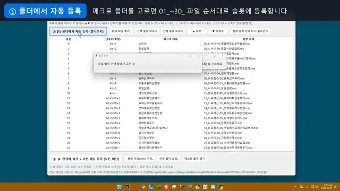
Task: Click file 22_D-표정리-04 .msr entry
Action: (x=228, y=148)
